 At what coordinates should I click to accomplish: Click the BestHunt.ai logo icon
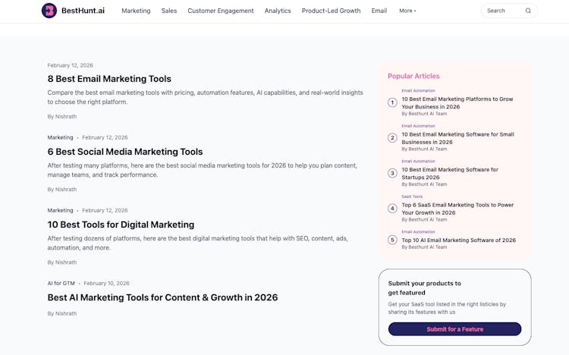tap(49, 11)
